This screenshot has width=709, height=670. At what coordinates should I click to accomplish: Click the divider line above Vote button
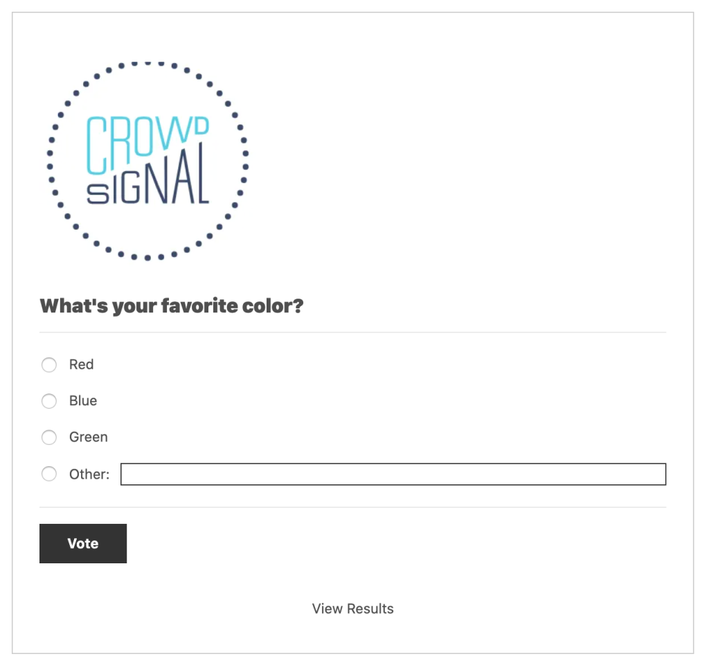[x=352, y=507]
